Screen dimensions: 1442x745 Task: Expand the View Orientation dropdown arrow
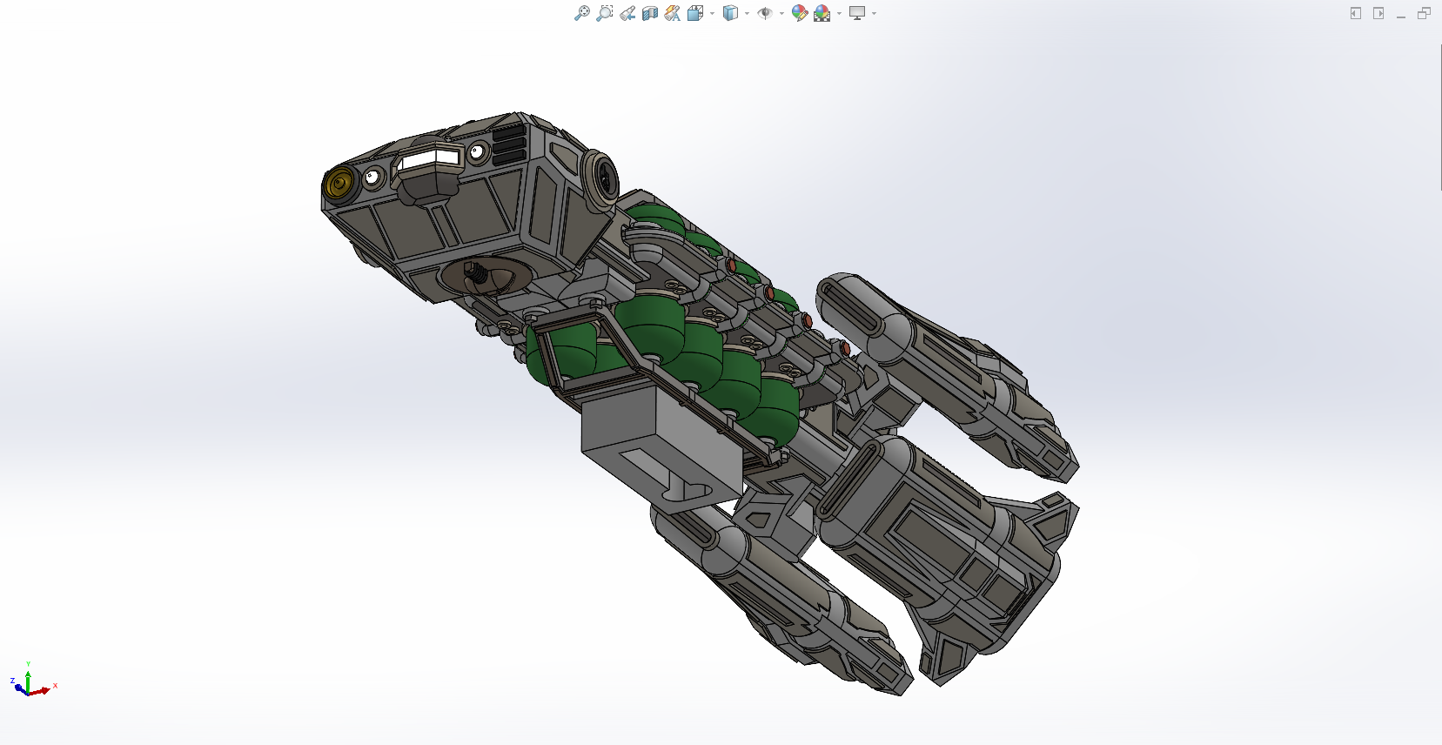[712, 13]
